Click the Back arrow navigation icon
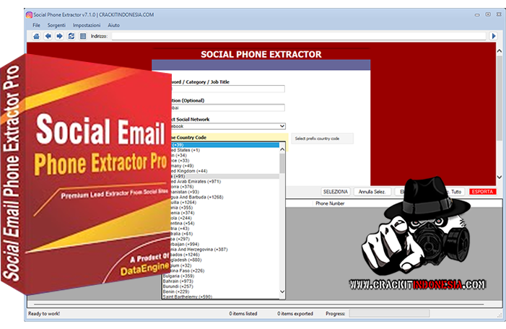Viewport: 506px width, 329px height. pos(48,35)
